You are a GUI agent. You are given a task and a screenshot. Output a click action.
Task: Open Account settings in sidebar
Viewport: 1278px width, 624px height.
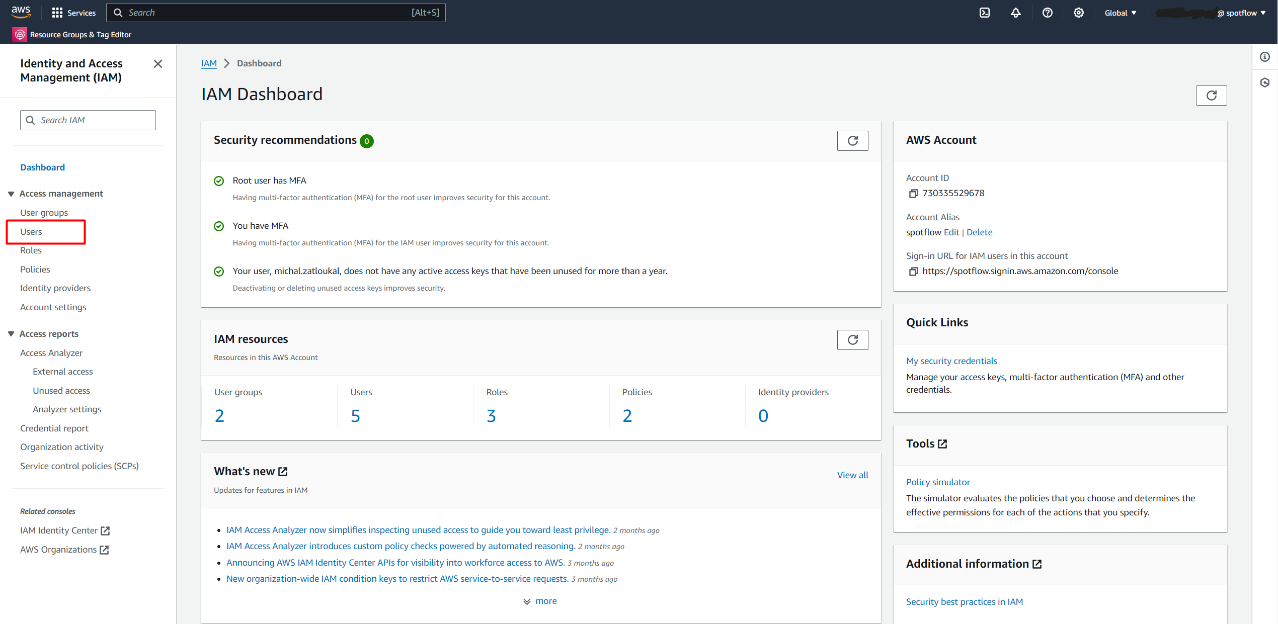[x=53, y=307]
